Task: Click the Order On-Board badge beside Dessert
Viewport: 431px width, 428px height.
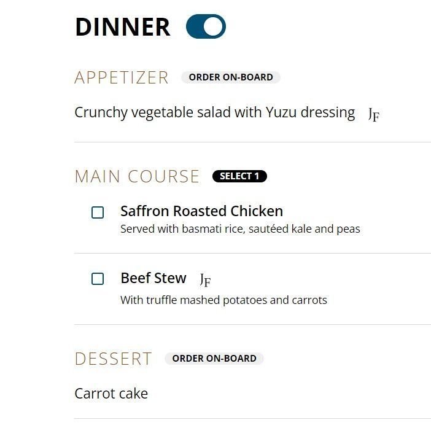Action: [x=214, y=359]
